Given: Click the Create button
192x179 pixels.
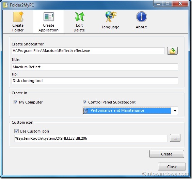Looking at the screenshot, I should tap(167, 154).
